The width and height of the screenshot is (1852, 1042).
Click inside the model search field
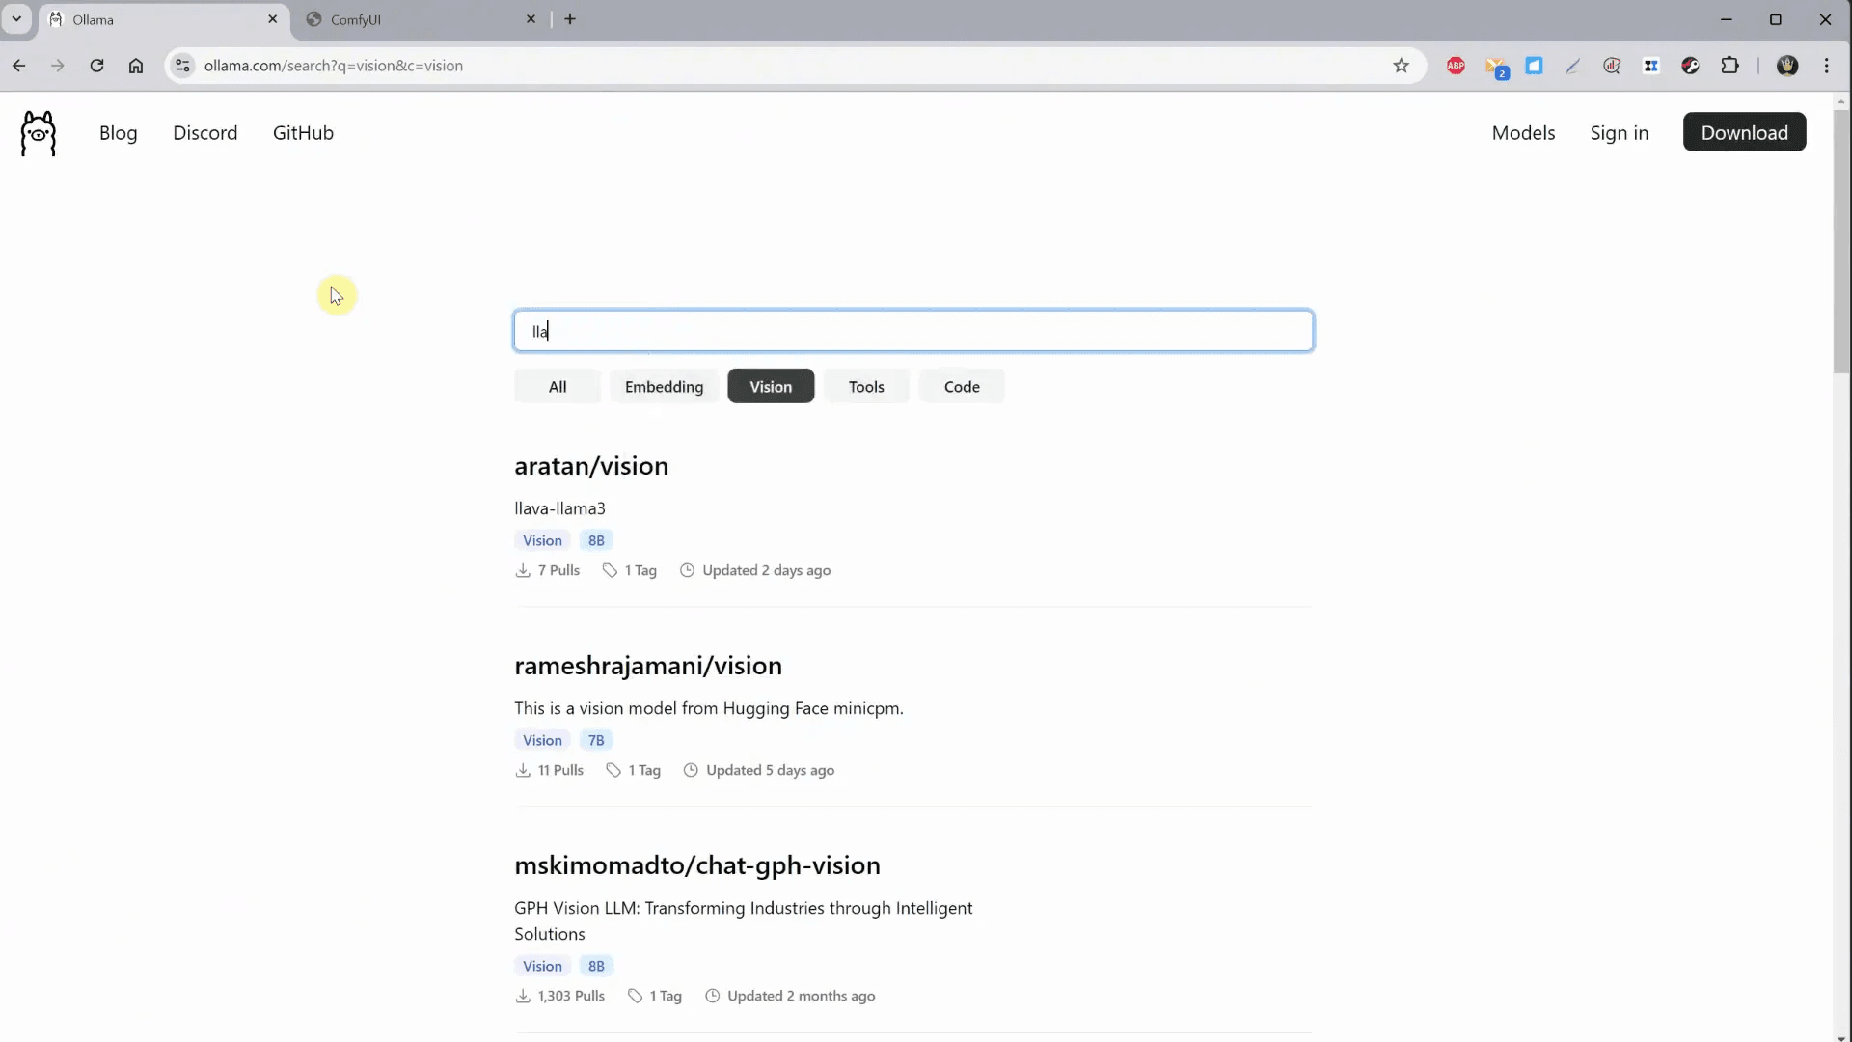click(x=912, y=330)
